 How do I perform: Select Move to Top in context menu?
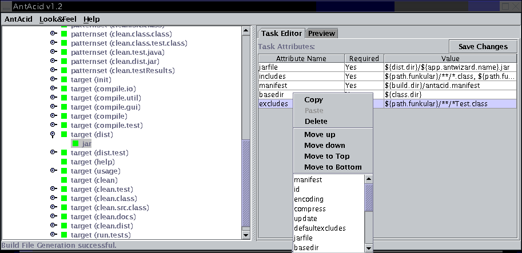(326, 156)
